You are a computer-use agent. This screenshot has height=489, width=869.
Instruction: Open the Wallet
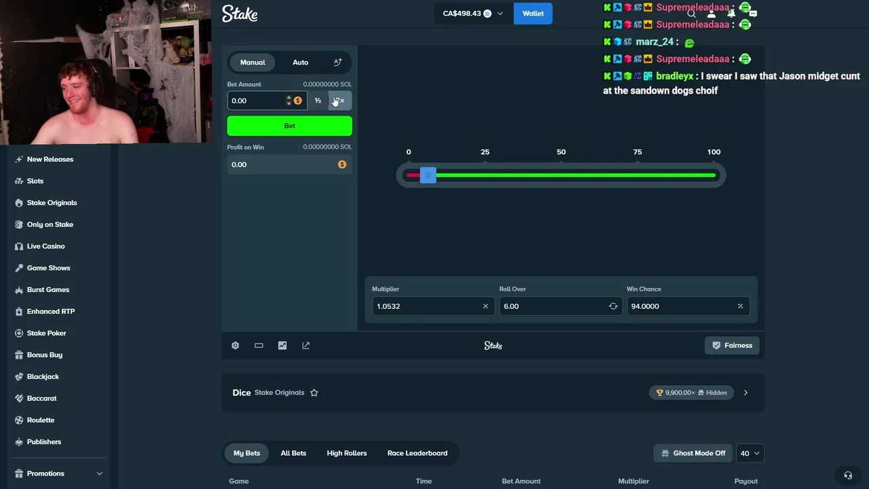[533, 14]
